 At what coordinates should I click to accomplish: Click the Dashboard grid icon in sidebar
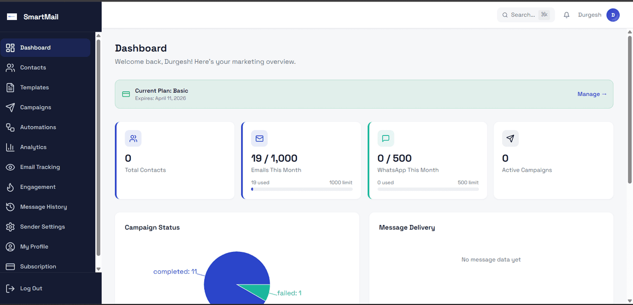[10, 48]
